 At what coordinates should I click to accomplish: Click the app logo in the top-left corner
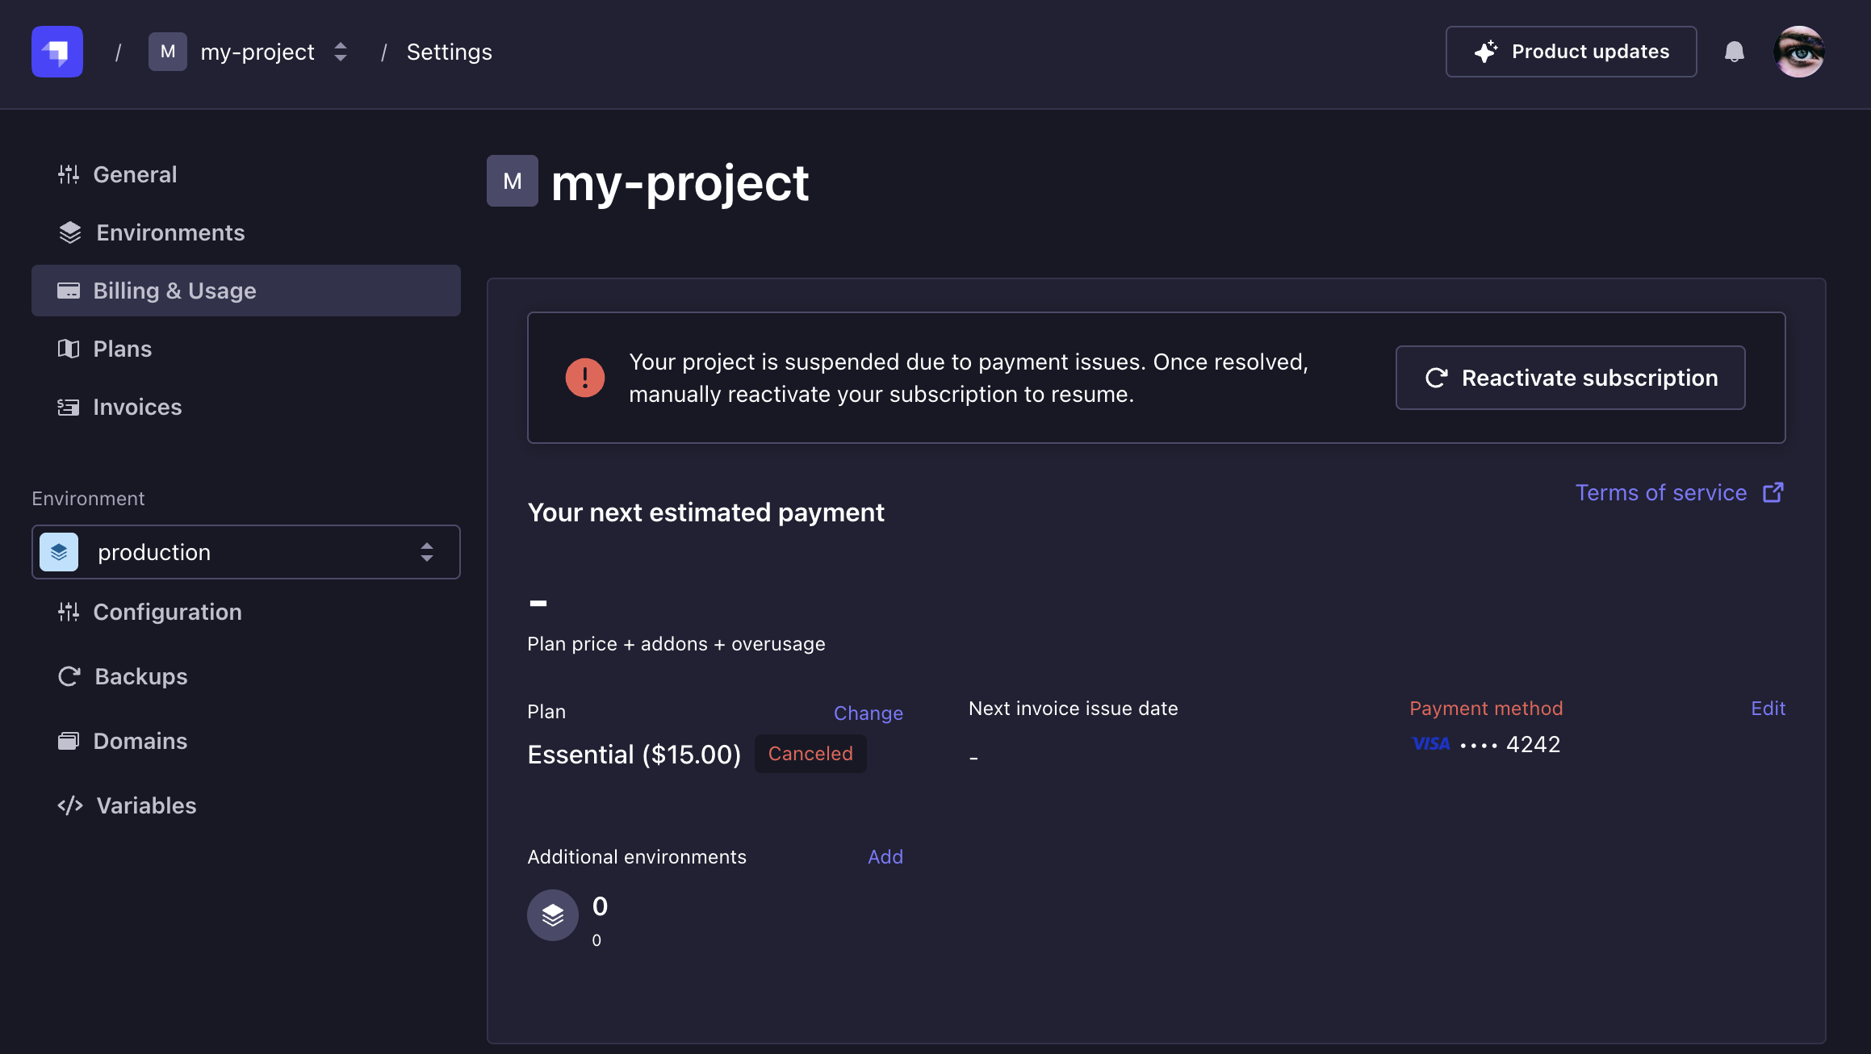pyautogui.click(x=57, y=52)
